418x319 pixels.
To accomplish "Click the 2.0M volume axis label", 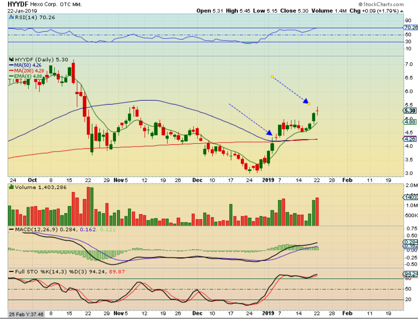I will tap(411, 185).
